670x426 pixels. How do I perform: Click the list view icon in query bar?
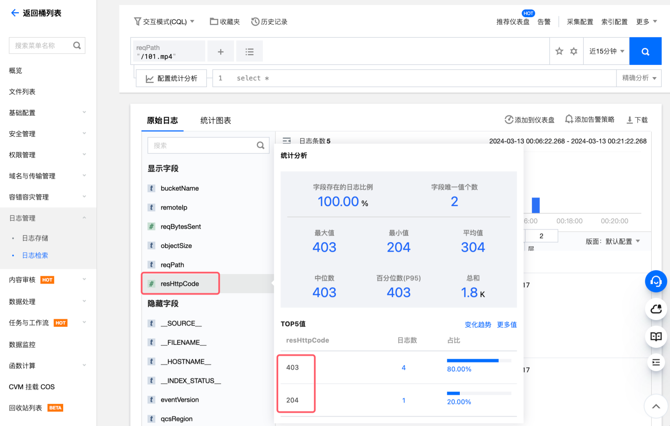pyautogui.click(x=250, y=52)
